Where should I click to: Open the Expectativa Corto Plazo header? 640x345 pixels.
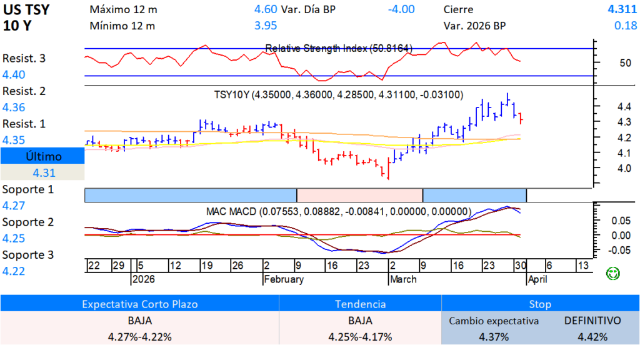click(139, 304)
